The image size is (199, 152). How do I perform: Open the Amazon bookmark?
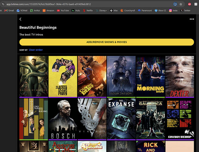point(48,11)
